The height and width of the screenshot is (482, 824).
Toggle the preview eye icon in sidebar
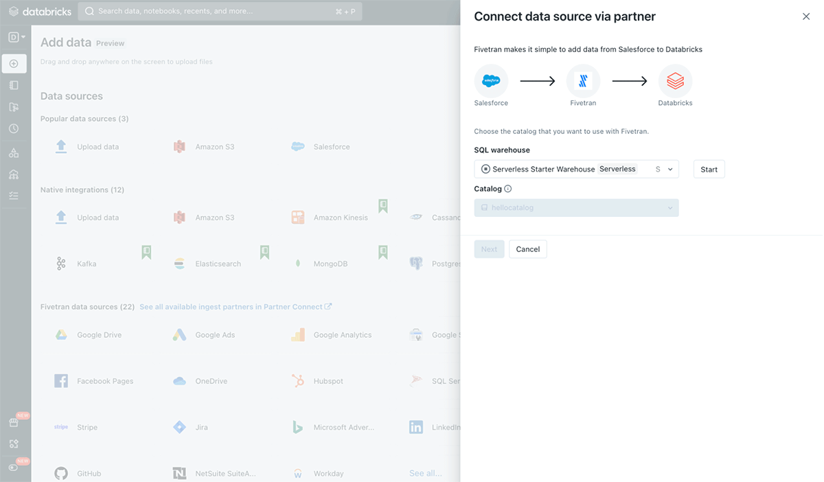click(14, 468)
